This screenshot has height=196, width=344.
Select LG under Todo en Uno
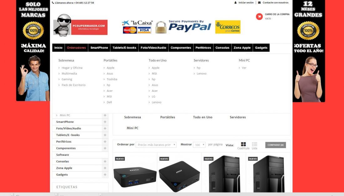[154, 96]
